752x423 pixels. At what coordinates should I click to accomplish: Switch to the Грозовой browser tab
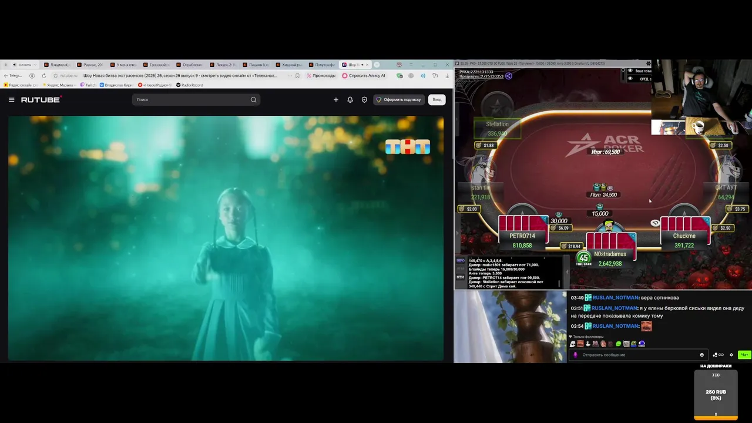[157, 65]
